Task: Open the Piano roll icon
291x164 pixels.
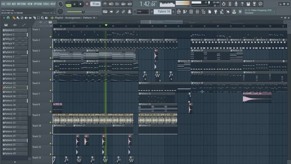Action: point(185,12)
